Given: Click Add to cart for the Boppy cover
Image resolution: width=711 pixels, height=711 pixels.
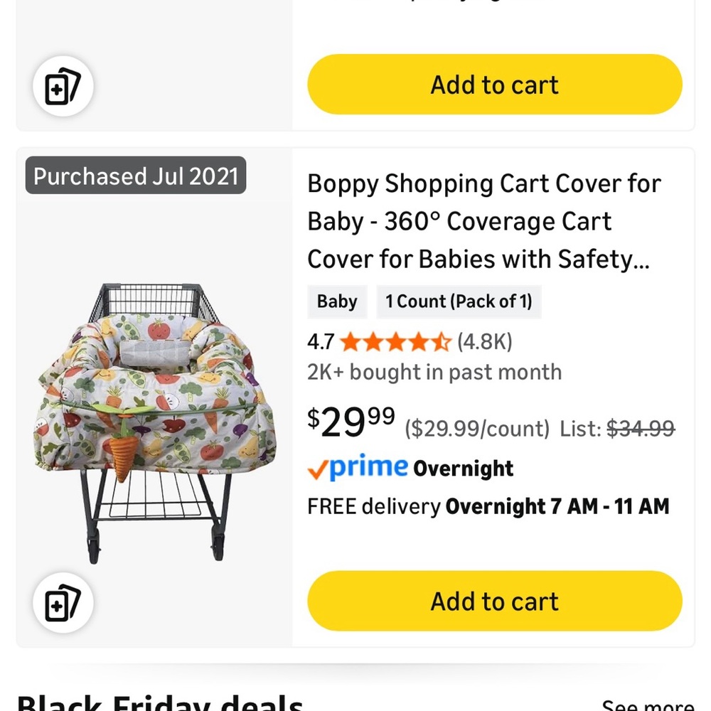Looking at the screenshot, I should [x=493, y=601].
